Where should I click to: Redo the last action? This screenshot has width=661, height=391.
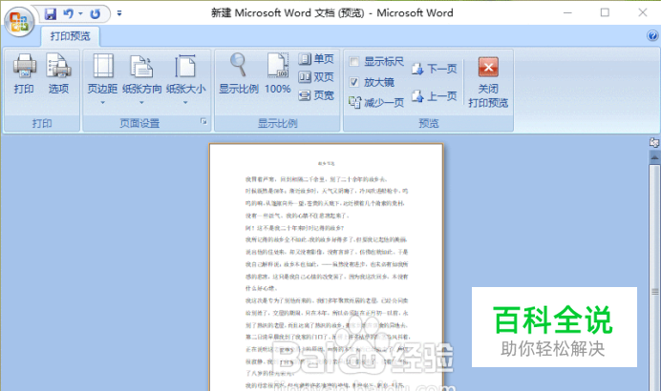tap(96, 14)
